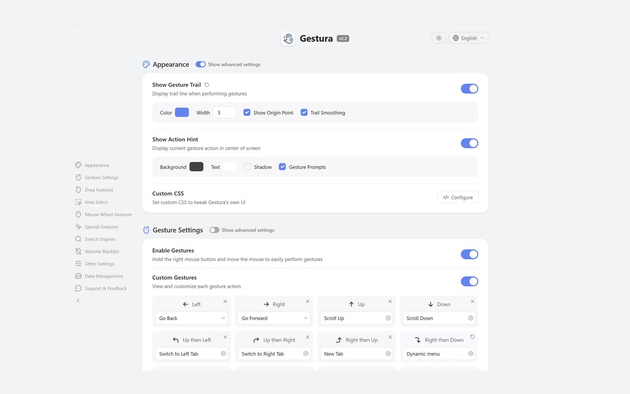Remove the Up then Right gesture
This screenshot has width=630, height=394.
pos(308,337)
